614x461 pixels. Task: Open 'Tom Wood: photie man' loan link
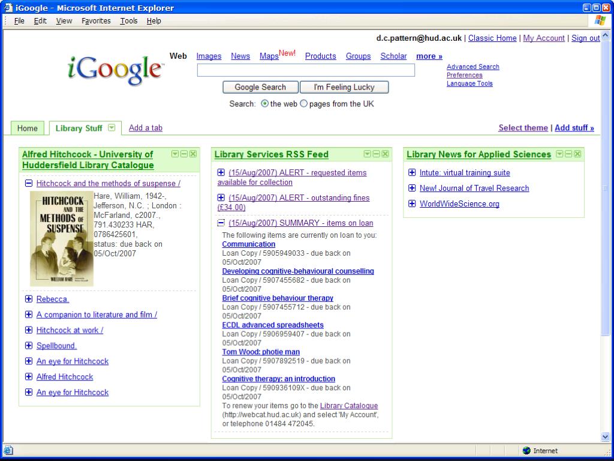point(261,352)
